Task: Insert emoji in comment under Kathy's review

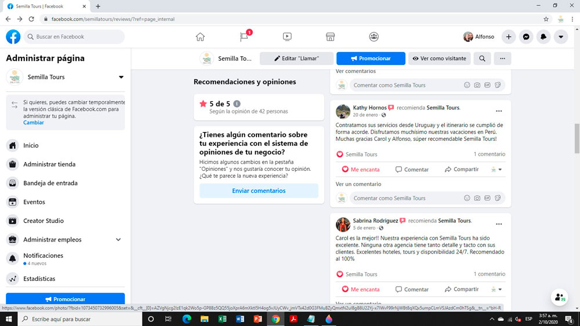Action: tap(467, 198)
